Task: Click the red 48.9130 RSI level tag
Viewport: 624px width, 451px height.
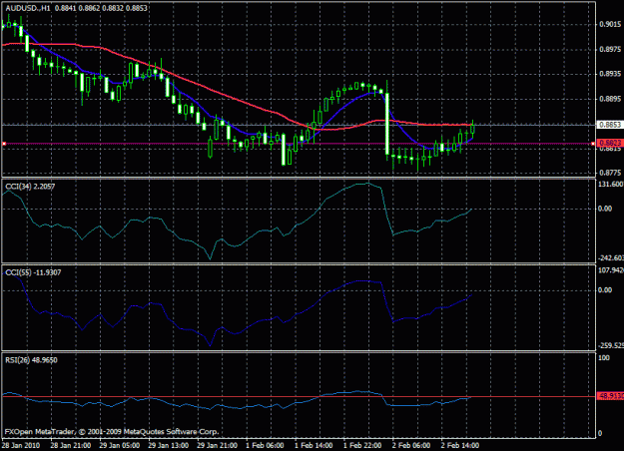Action: point(610,396)
